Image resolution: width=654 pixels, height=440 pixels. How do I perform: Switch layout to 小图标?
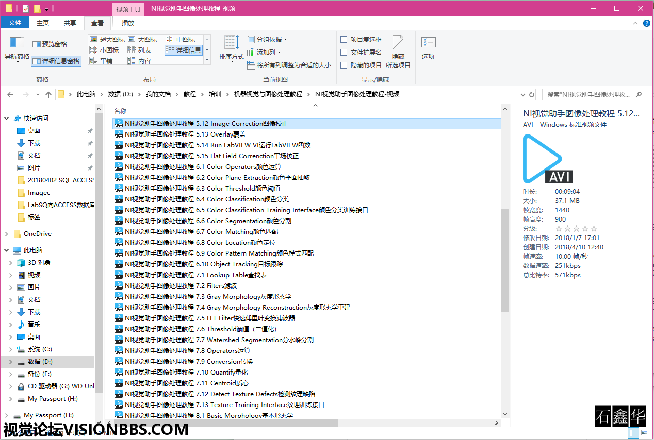tap(104, 50)
